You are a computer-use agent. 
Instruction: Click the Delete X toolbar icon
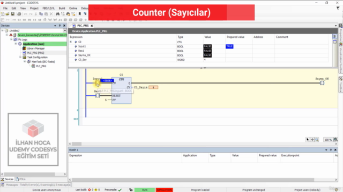click(51, 14)
